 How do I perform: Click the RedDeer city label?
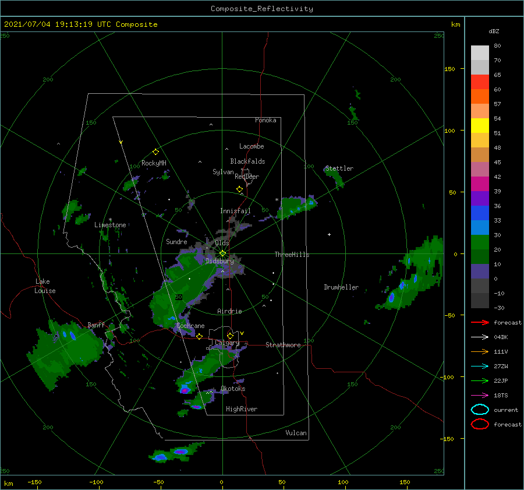click(x=247, y=177)
